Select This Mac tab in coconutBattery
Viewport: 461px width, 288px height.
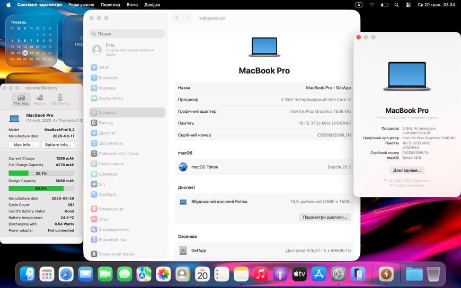coord(21,100)
